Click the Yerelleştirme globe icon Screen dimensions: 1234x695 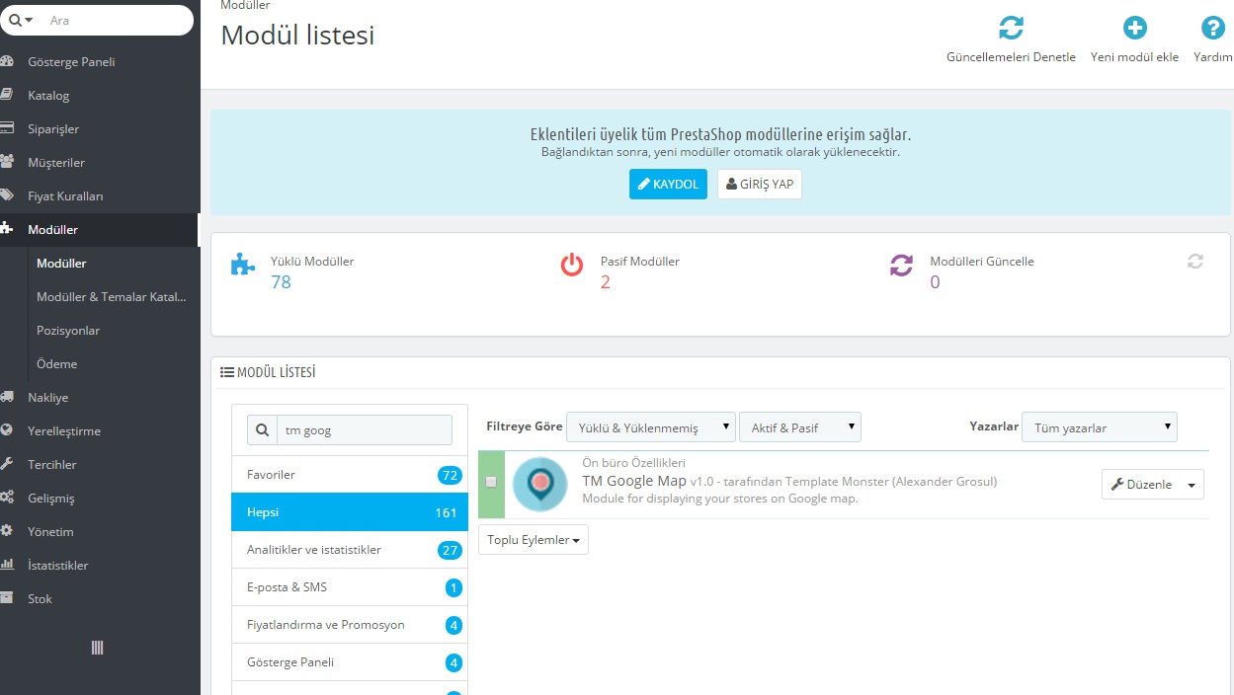[7, 430]
